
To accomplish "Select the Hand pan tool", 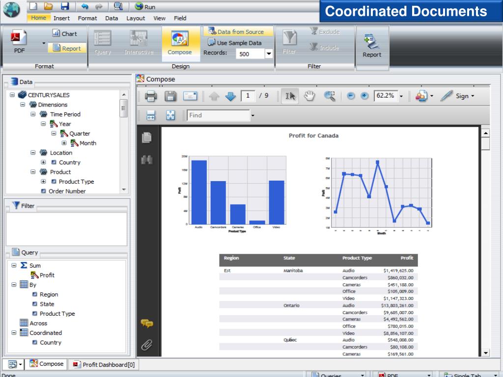I will [x=309, y=96].
